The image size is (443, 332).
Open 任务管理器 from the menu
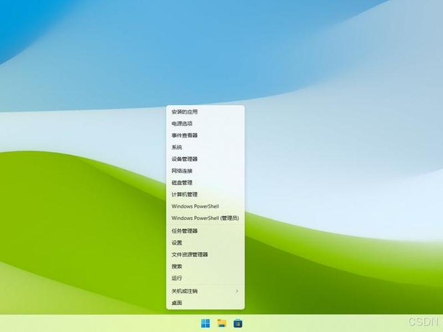(x=205, y=231)
